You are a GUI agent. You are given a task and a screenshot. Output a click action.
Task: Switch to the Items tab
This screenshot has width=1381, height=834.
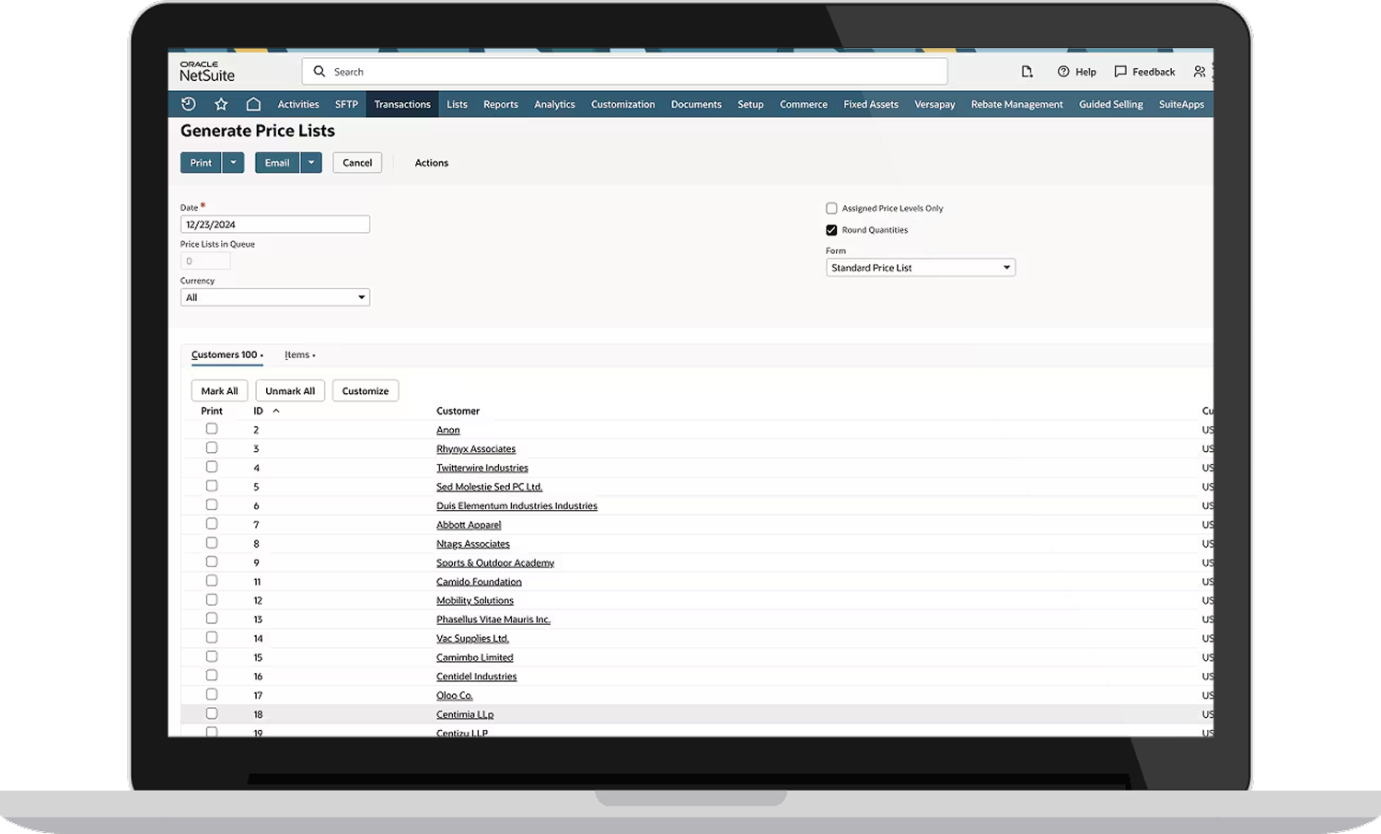coord(299,354)
